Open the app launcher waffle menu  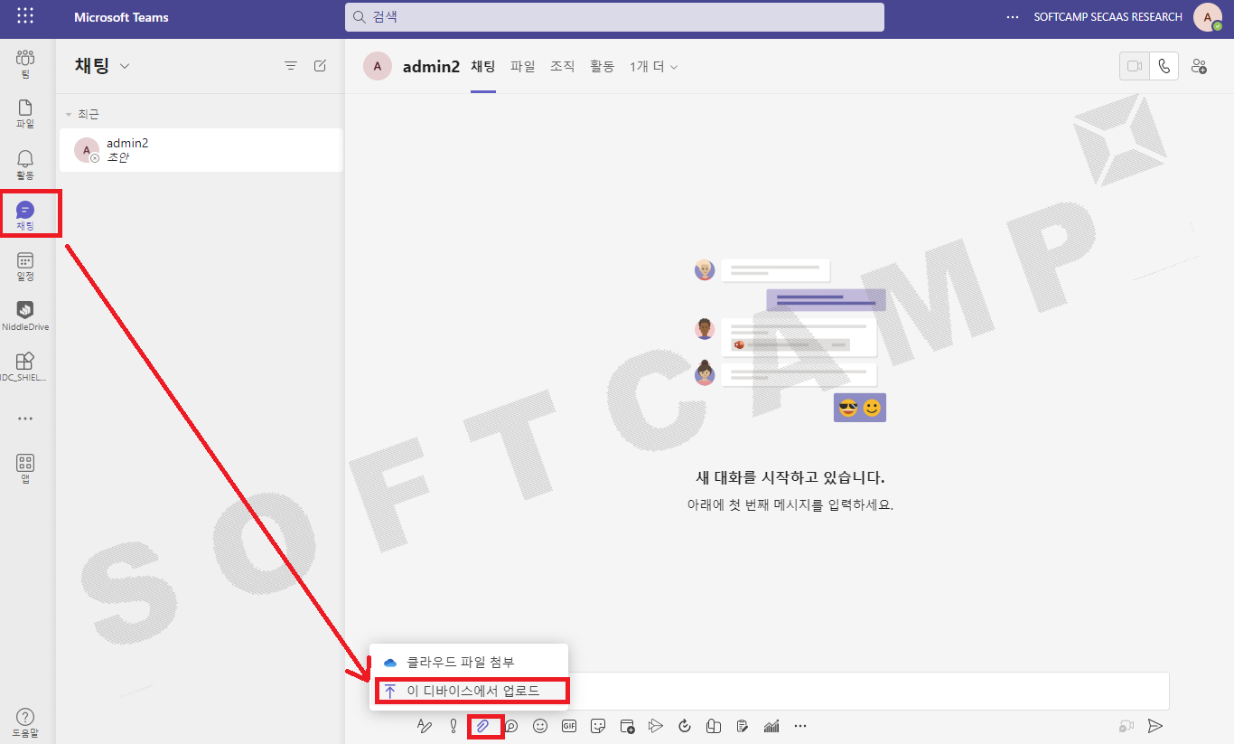[25, 16]
